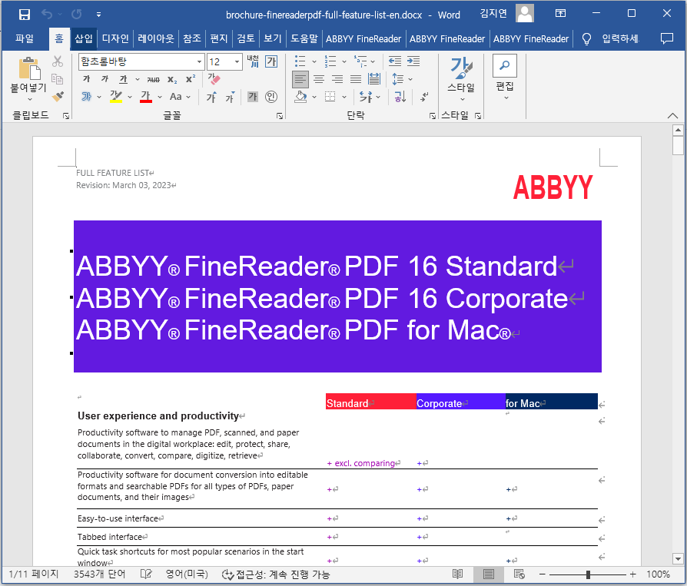The image size is (687, 586).
Task: Decrease indent in paragraph group
Action: click(x=395, y=61)
